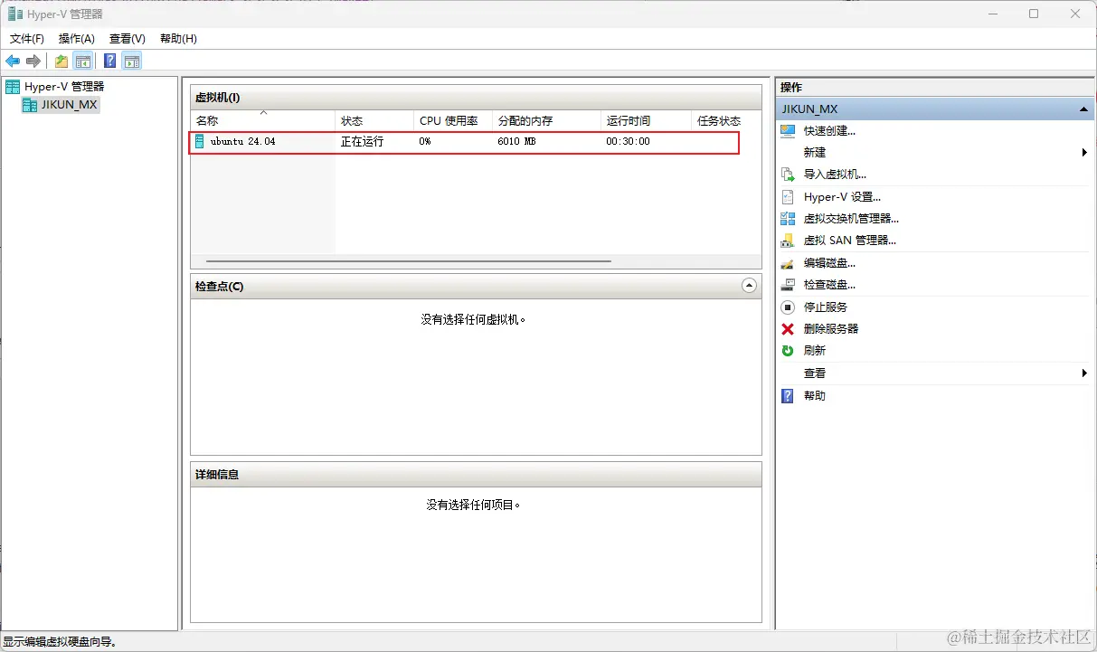Open 虚拟 SAN 管理器... action
Viewport: 1097px width, 652px height.
click(850, 241)
